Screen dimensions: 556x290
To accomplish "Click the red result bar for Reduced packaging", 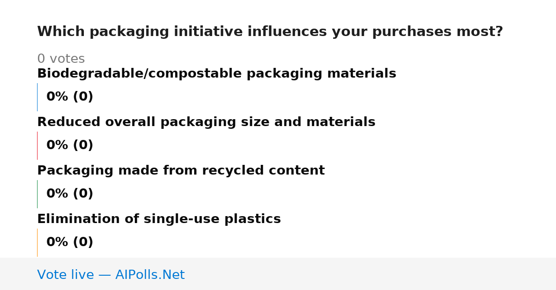I will 37,145.
